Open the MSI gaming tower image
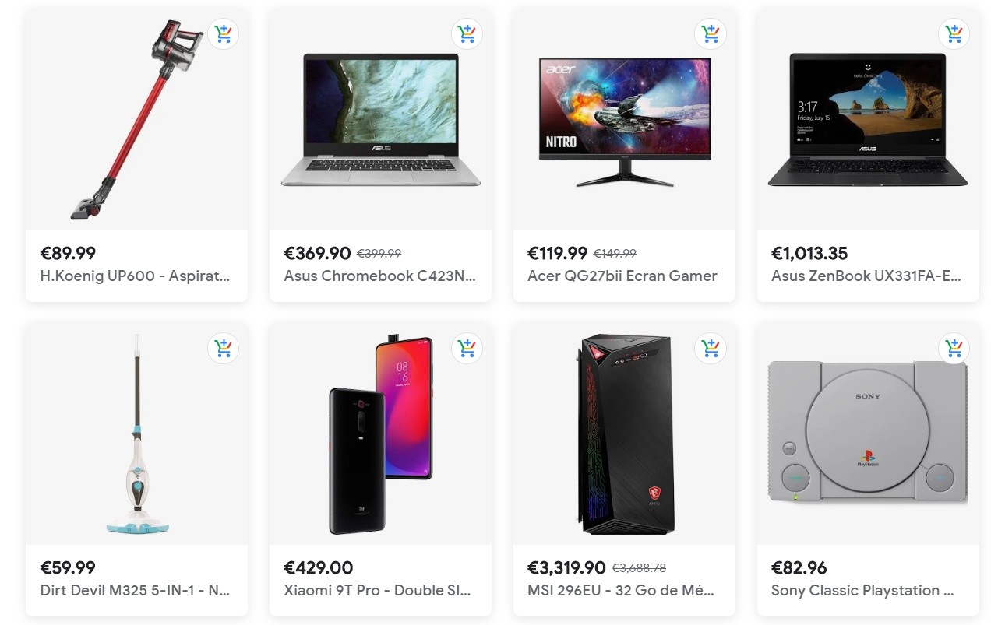 [624, 434]
